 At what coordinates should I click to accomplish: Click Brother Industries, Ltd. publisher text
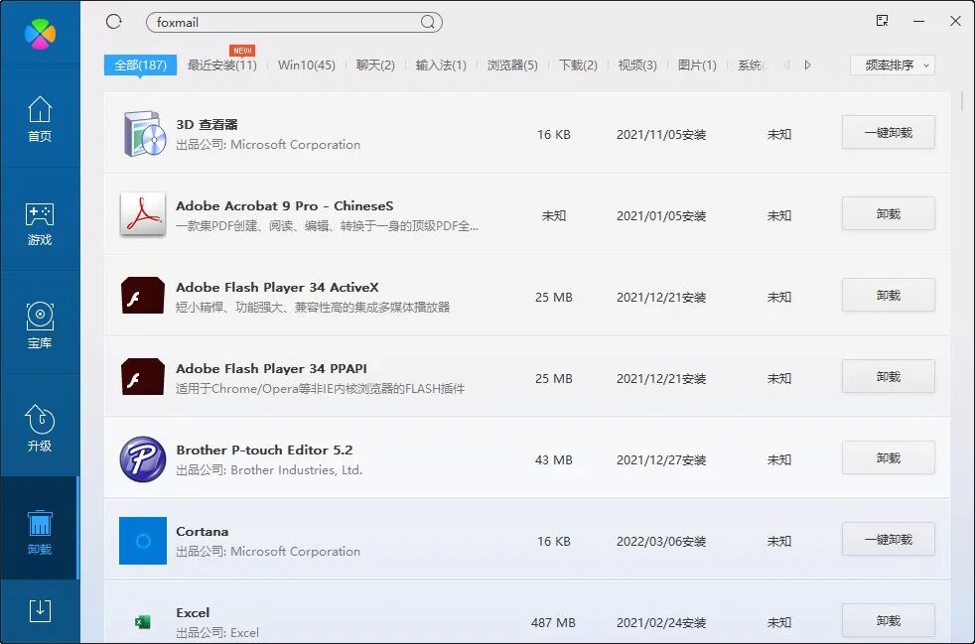(x=296, y=470)
